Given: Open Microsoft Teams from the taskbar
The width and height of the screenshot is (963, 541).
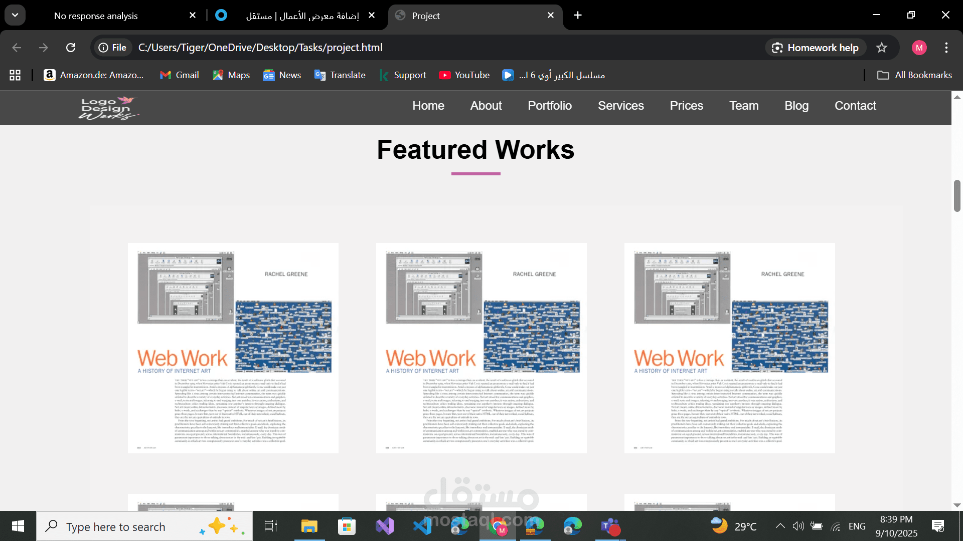Looking at the screenshot, I should tap(610, 526).
